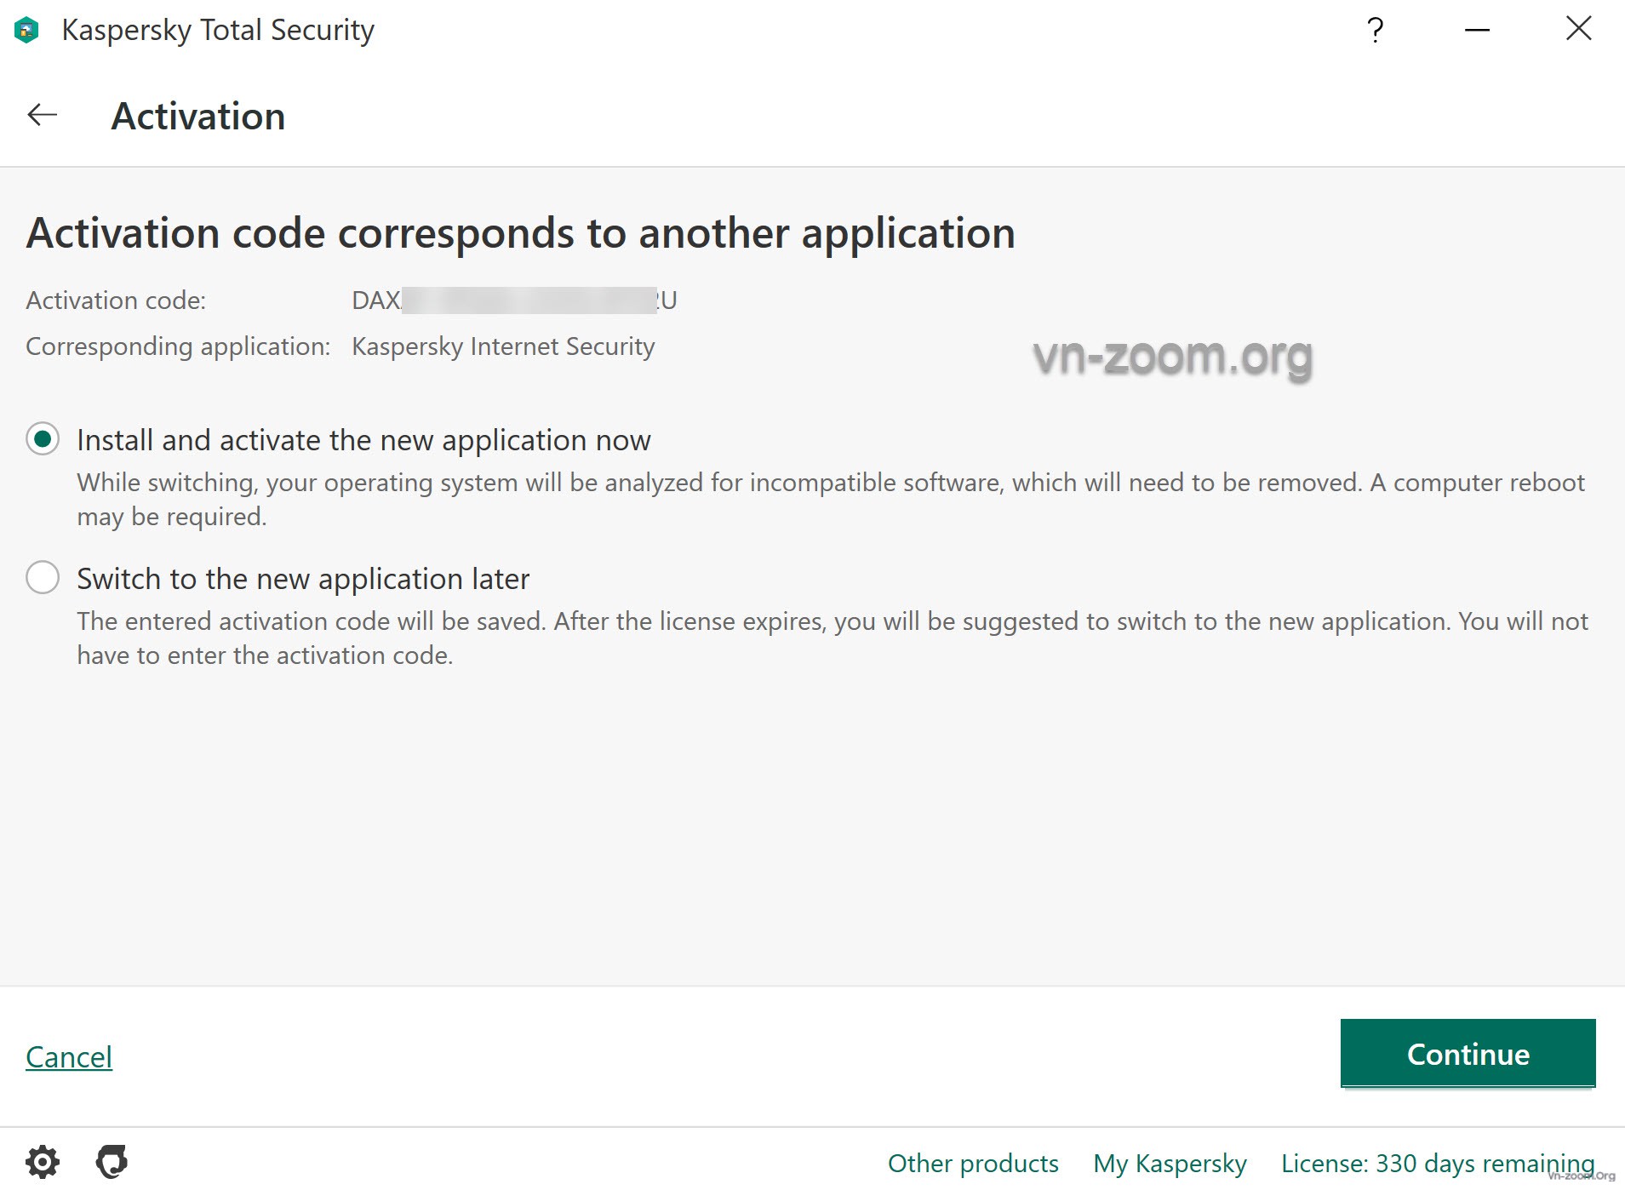This screenshot has height=1190, width=1625.
Task: Click the description beginning 'While switching, your operating system'
Action: tap(831, 500)
